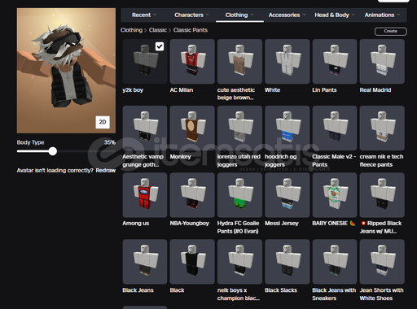Screen dimensions: 417x309
Task: Click the 'Body Type' label
Action: tap(30, 142)
